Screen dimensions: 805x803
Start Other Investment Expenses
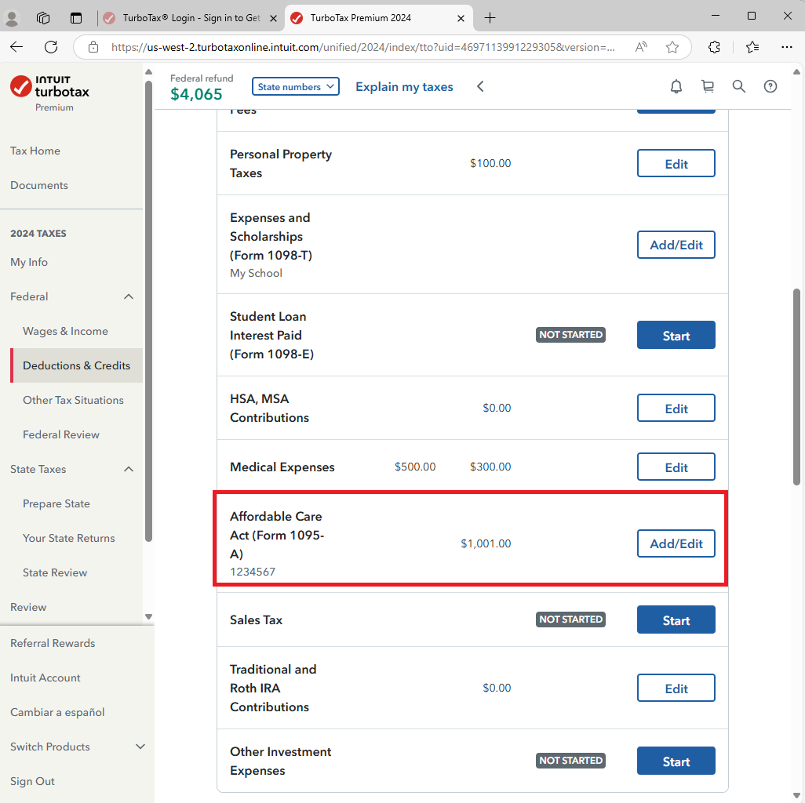[x=676, y=761]
